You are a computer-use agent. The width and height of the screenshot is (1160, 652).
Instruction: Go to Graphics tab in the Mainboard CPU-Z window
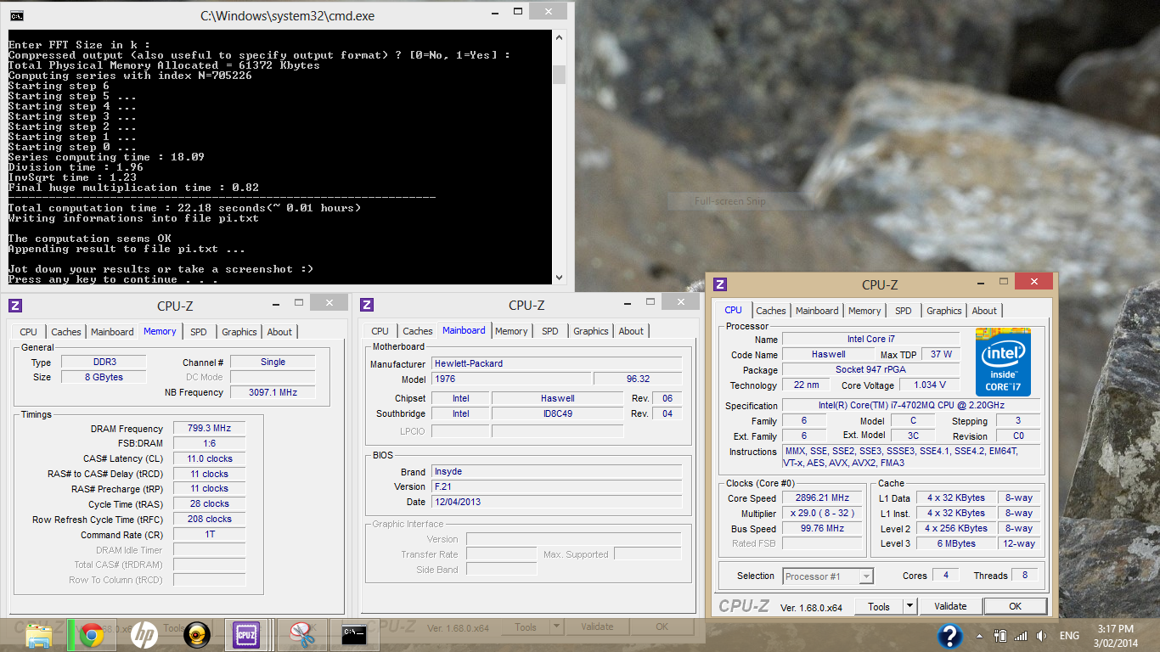(591, 331)
